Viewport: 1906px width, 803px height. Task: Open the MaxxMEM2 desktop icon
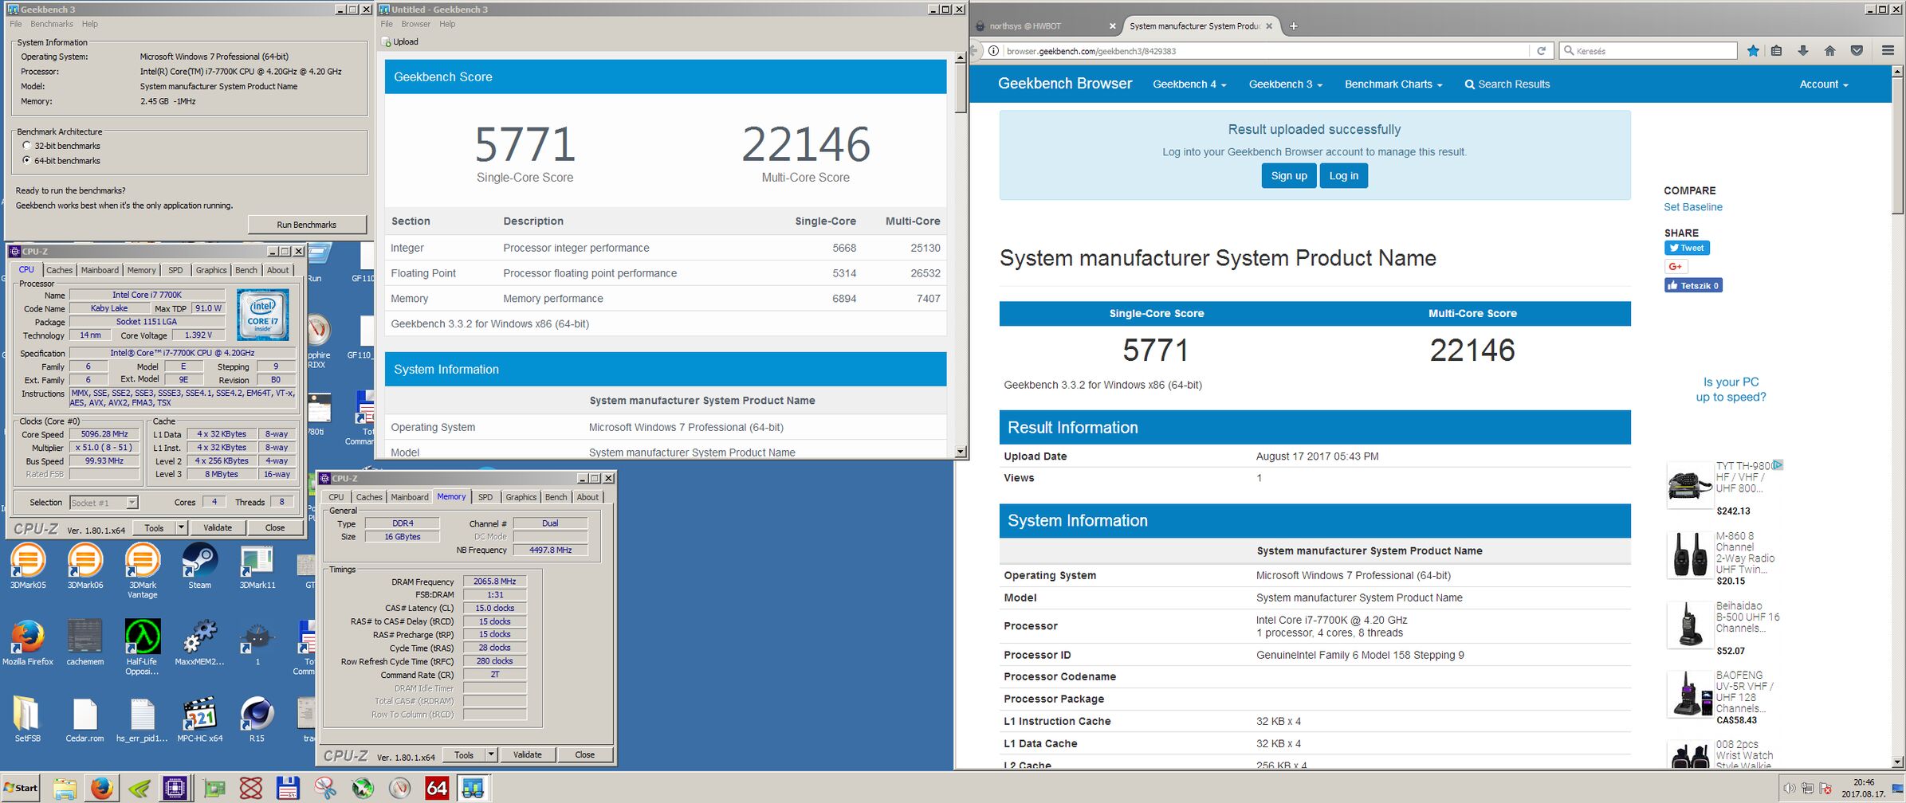click(200, 643)
